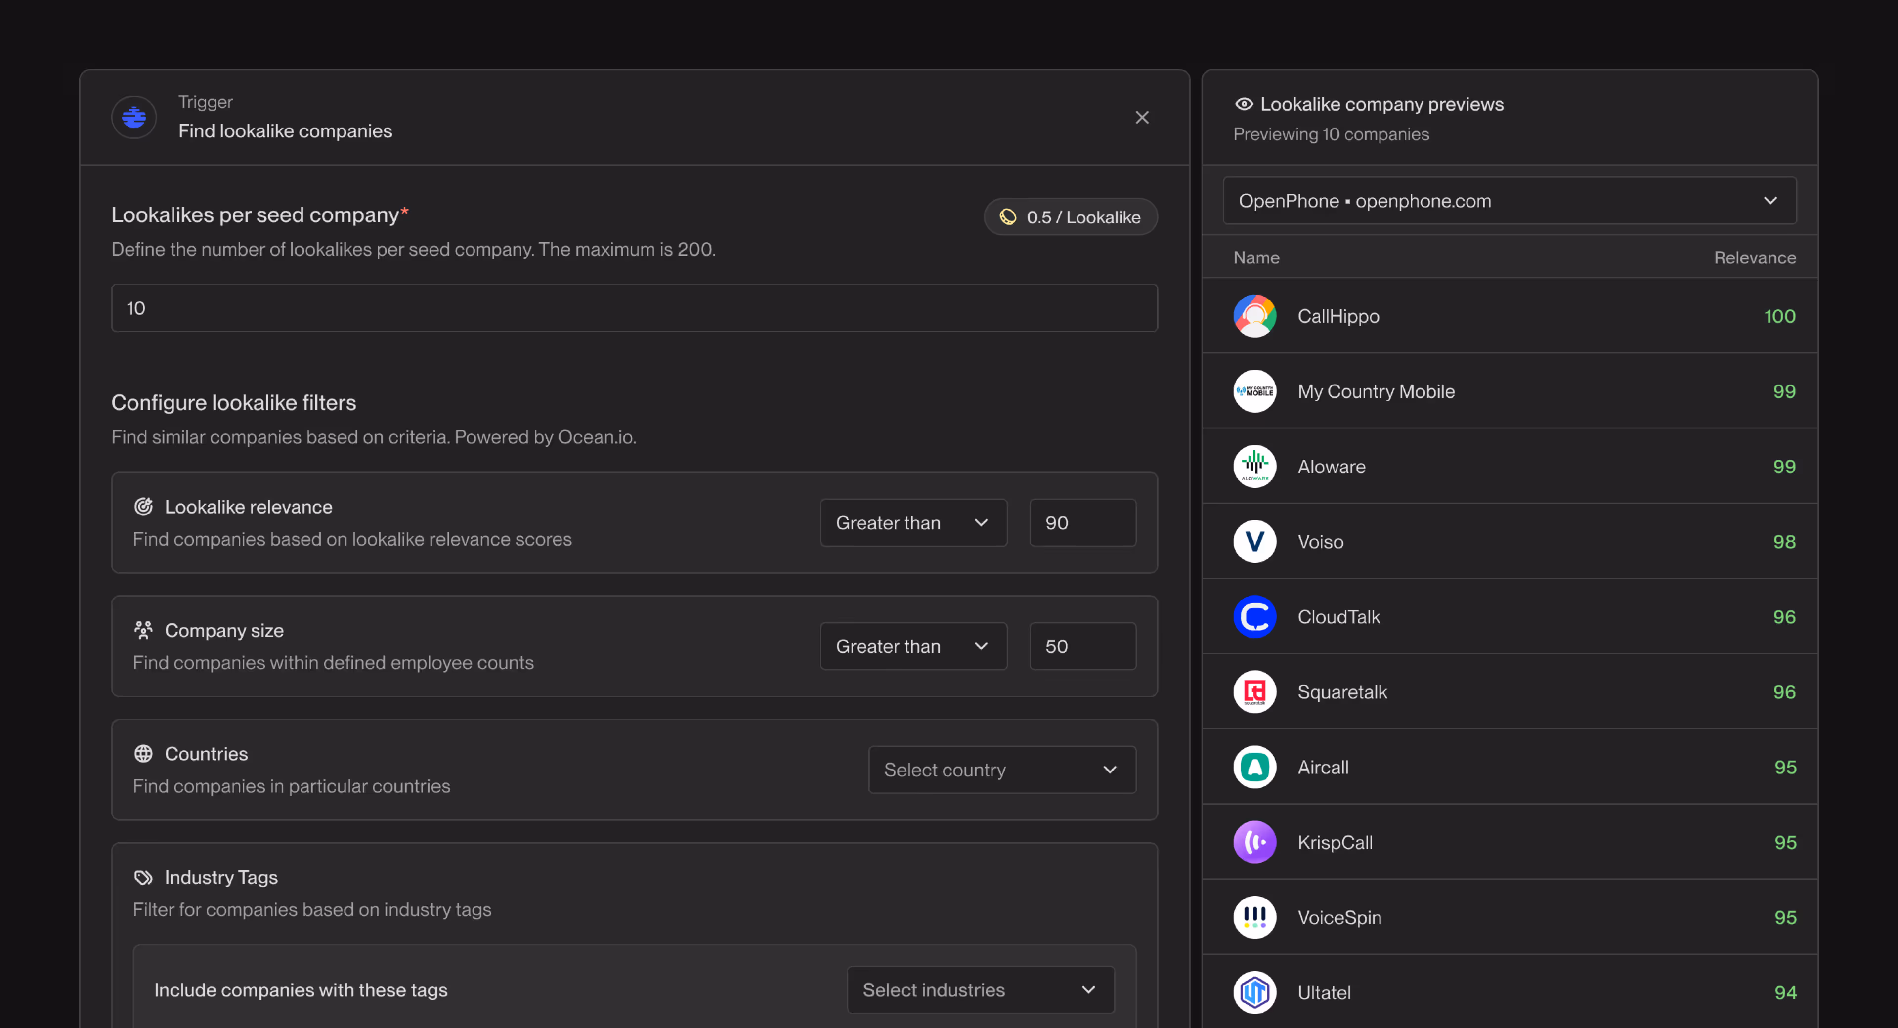This screenshot has width=1898, height=1028.
Task: Click the eye icon beside Lookalike previews
Action: (x=1244, y=104)
